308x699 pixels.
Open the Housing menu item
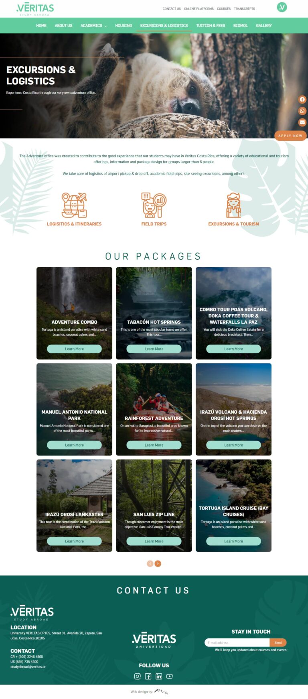[x=124, y=26]
